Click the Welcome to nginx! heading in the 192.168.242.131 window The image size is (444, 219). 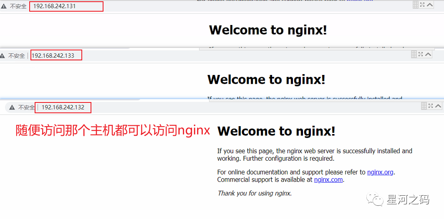tap(268, 30)
